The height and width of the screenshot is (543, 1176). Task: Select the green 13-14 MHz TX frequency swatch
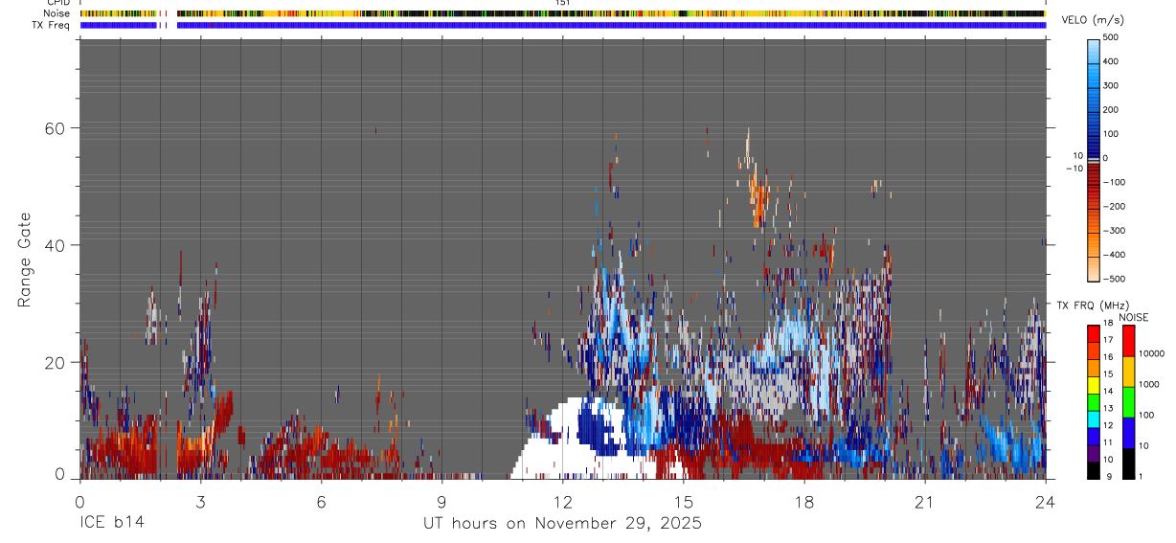point(1093,402)
